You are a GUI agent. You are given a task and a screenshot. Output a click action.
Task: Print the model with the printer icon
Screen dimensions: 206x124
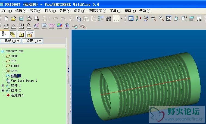[x=29, y=18]
